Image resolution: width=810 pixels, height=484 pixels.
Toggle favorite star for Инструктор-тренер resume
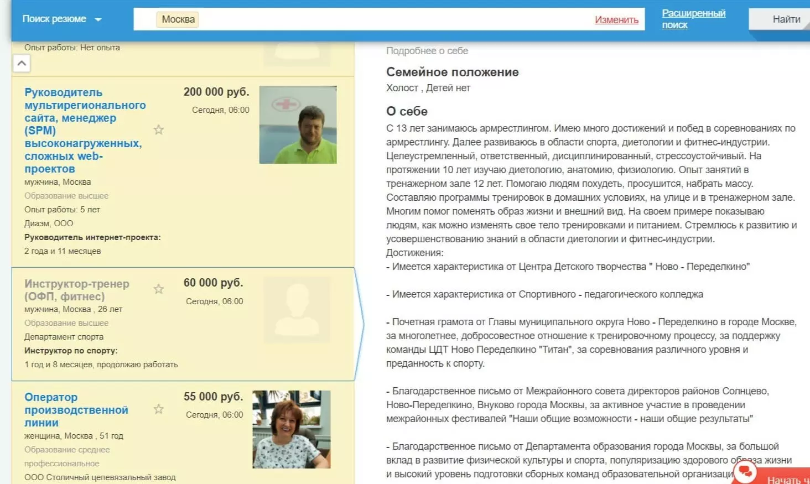coord(159,289)
